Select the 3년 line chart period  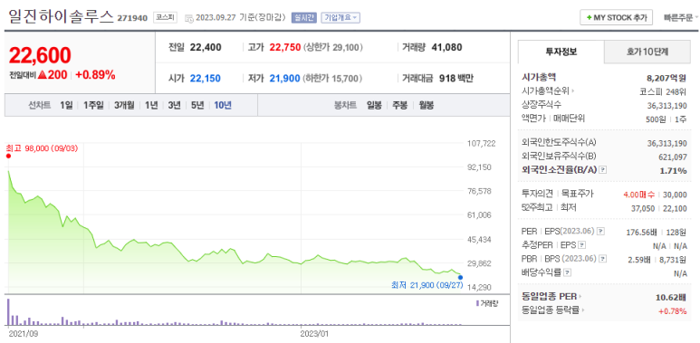coord(174,105)
